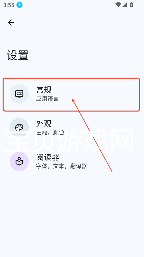Go back using the arrow icon
Viewport: 144px width, 257px height.
coord(11,23)
